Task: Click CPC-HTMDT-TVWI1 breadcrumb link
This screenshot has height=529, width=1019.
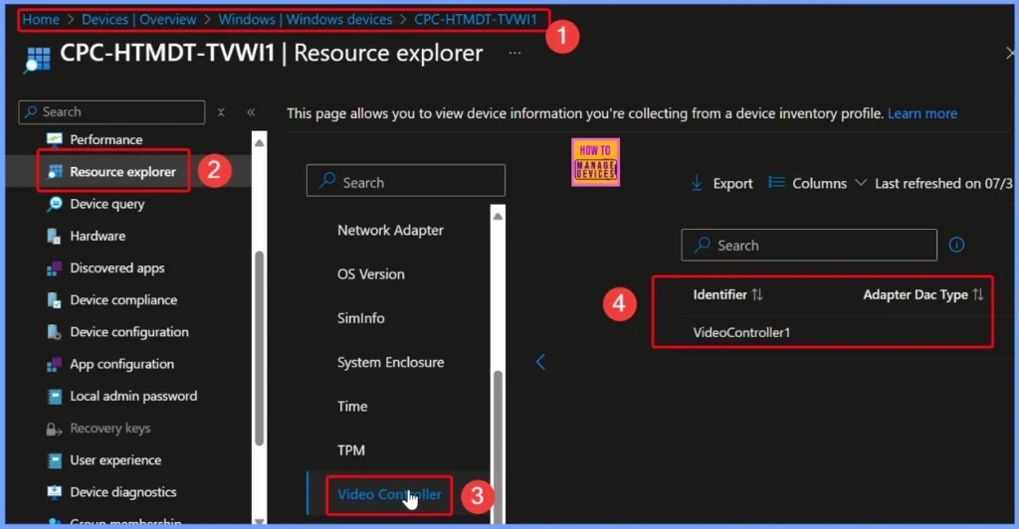Action: [x=476, y=20]
